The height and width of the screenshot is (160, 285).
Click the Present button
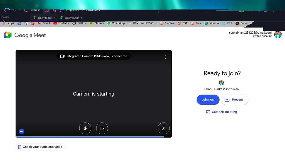coord(234,100)
